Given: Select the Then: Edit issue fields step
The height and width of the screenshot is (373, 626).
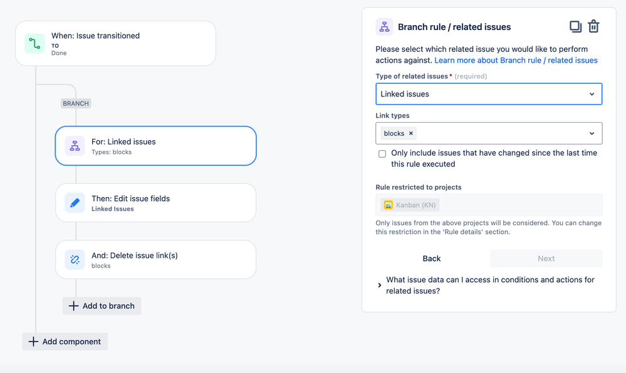Looking at the screenshot, I should tap(155, 203).
